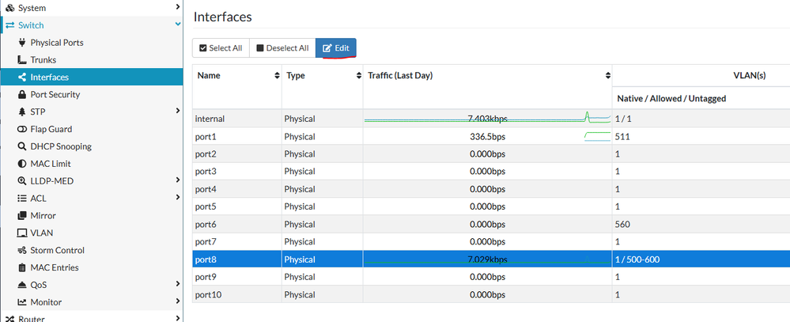Sort the table by Name column

point(277,75)
